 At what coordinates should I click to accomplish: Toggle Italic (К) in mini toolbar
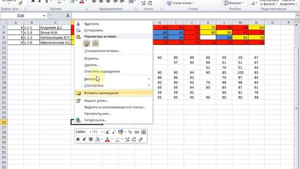[84, 139]
